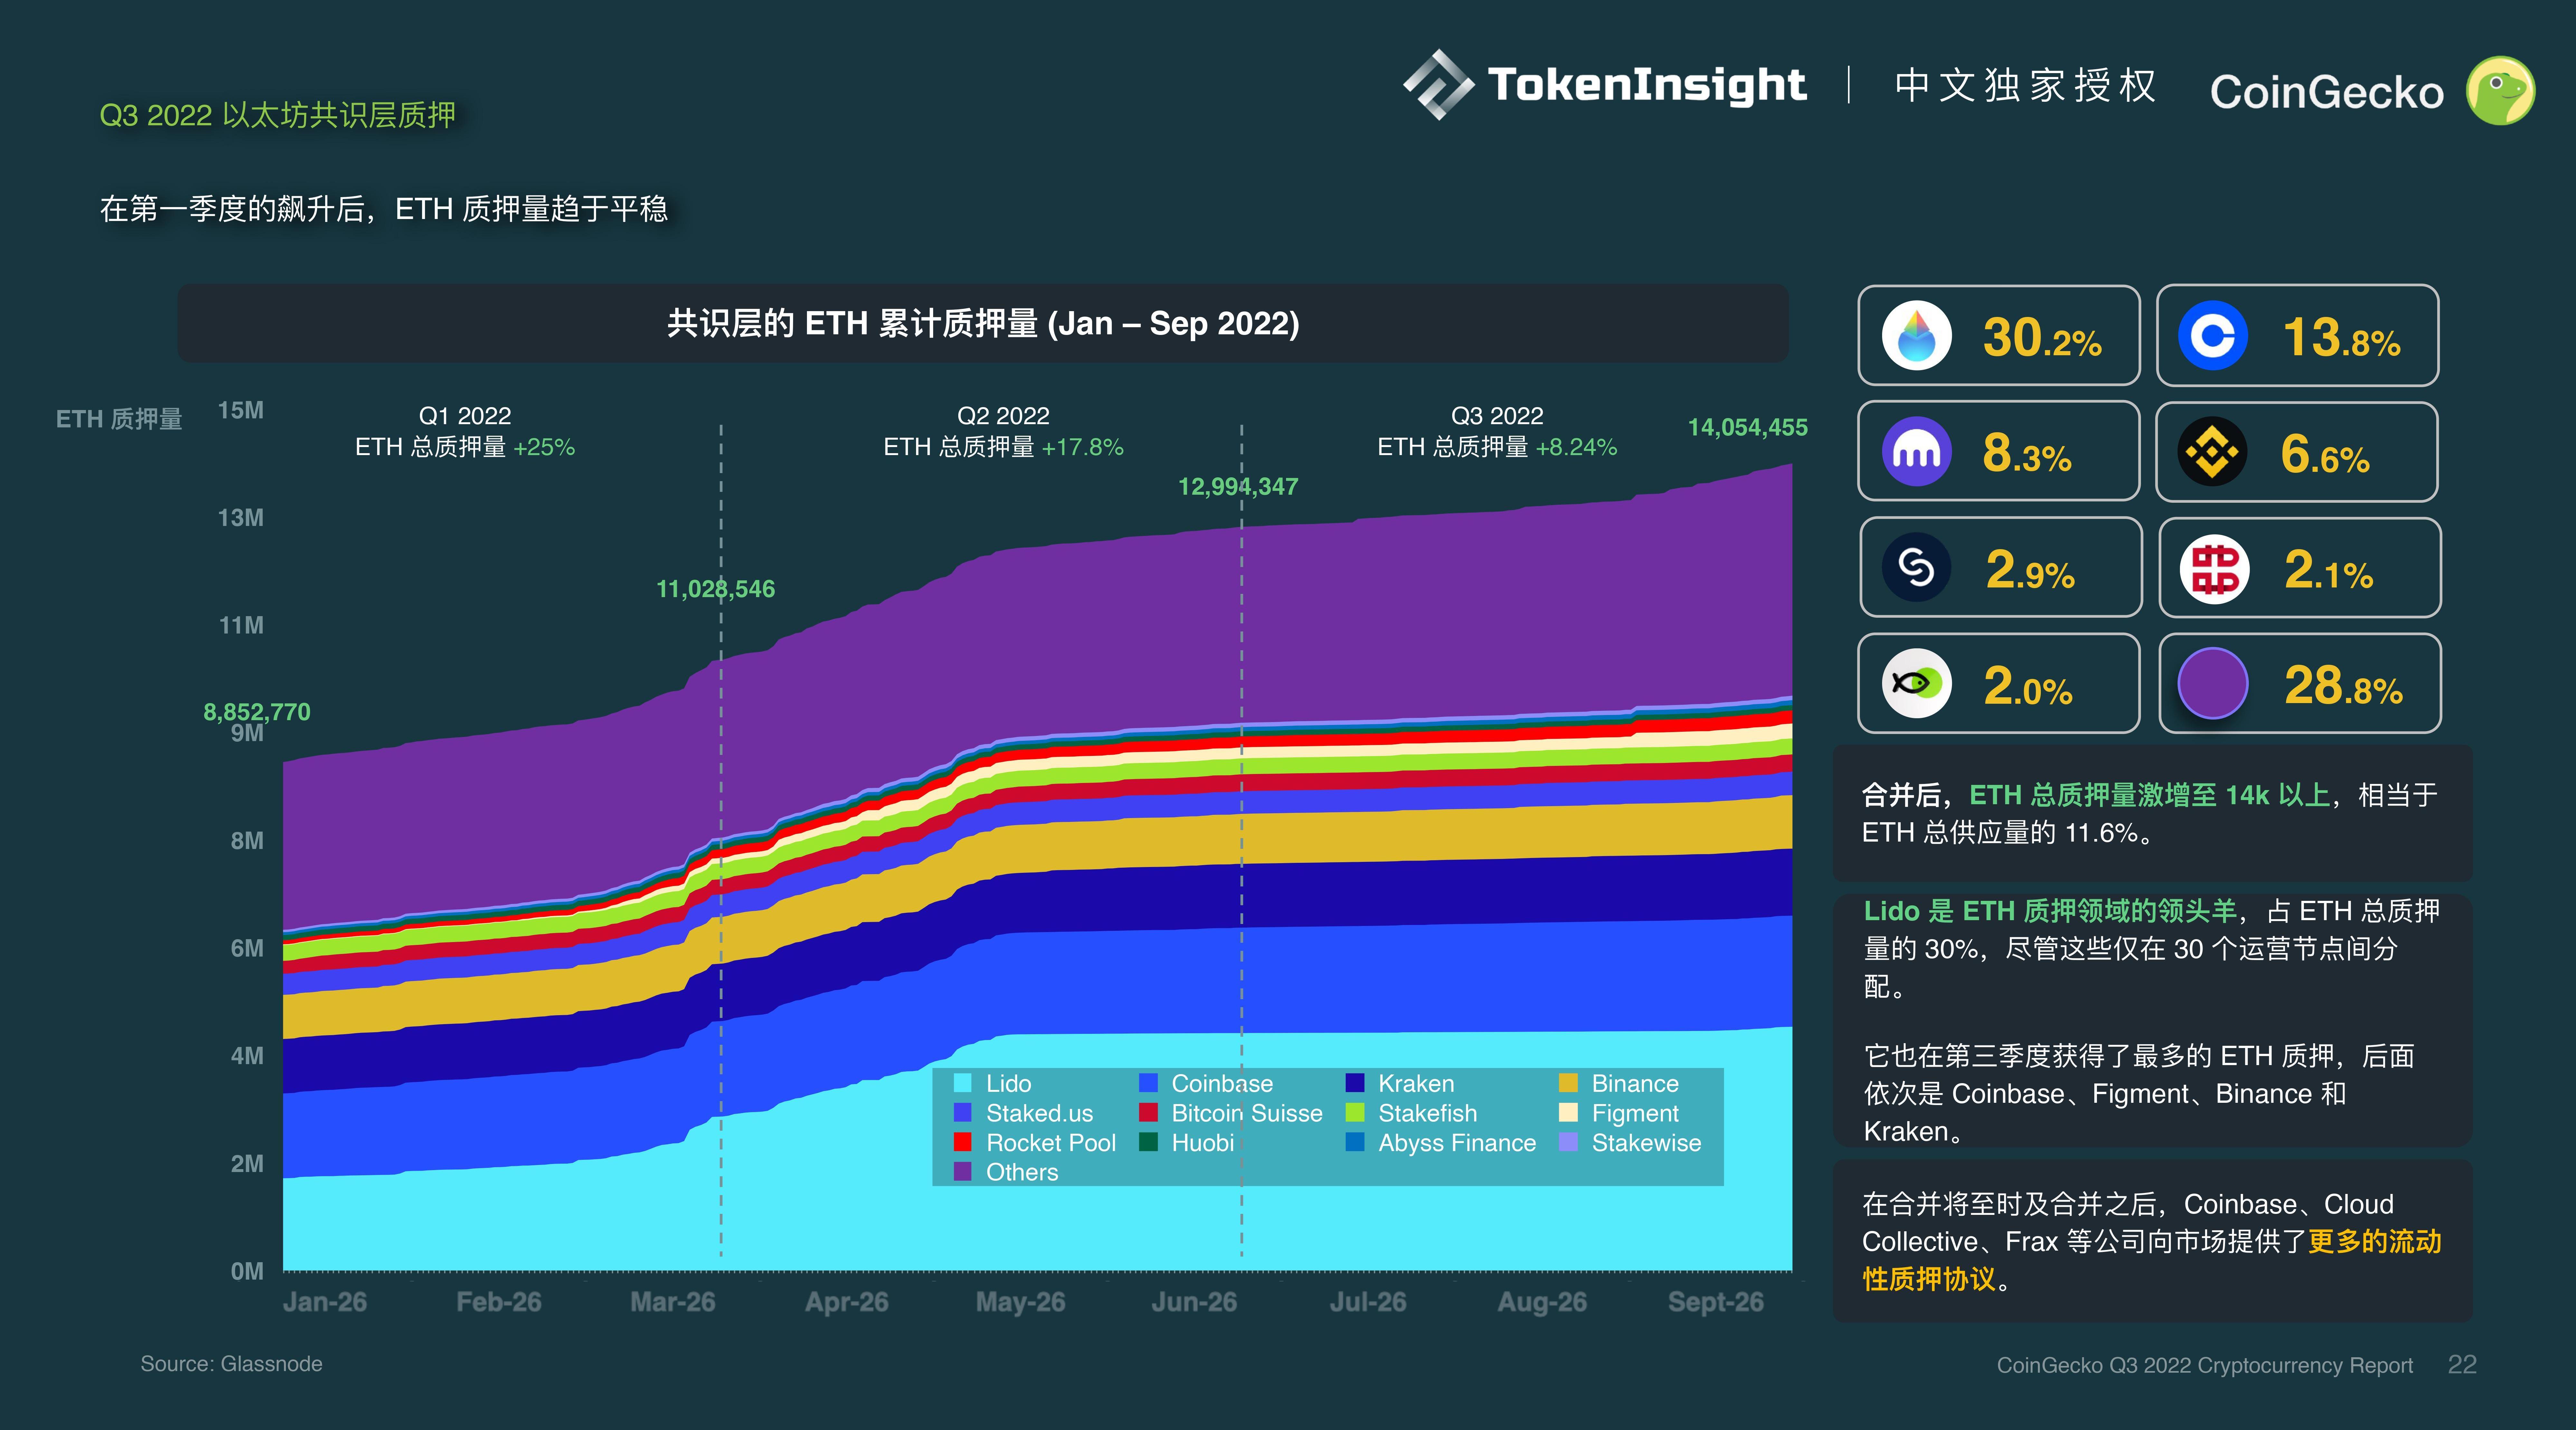Click the 15M y-axis label
Screen dimensions: 2576x1430
(241, 410)
